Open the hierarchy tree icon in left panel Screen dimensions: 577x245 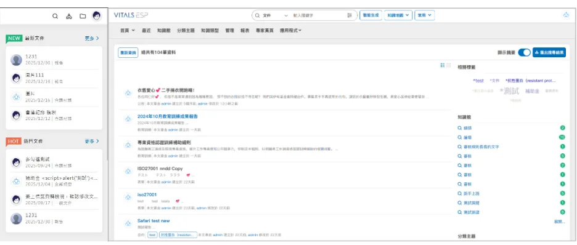69,16
